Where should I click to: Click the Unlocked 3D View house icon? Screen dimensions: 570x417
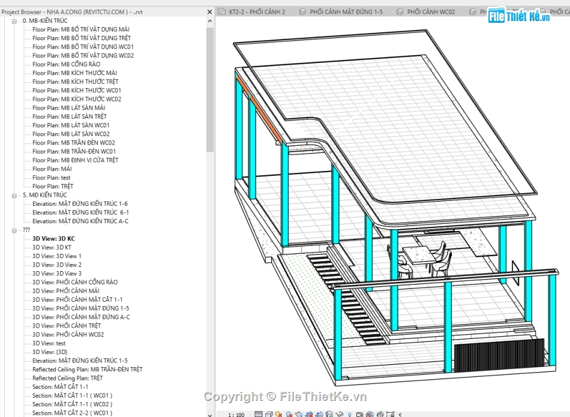[x=330, y=414]
